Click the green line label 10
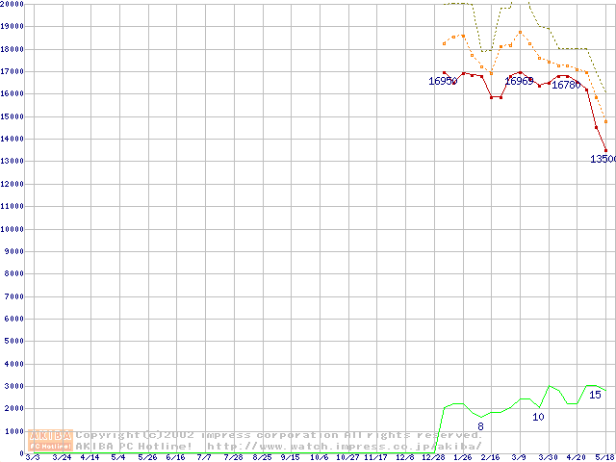The image size is (616, 462). 538,417
